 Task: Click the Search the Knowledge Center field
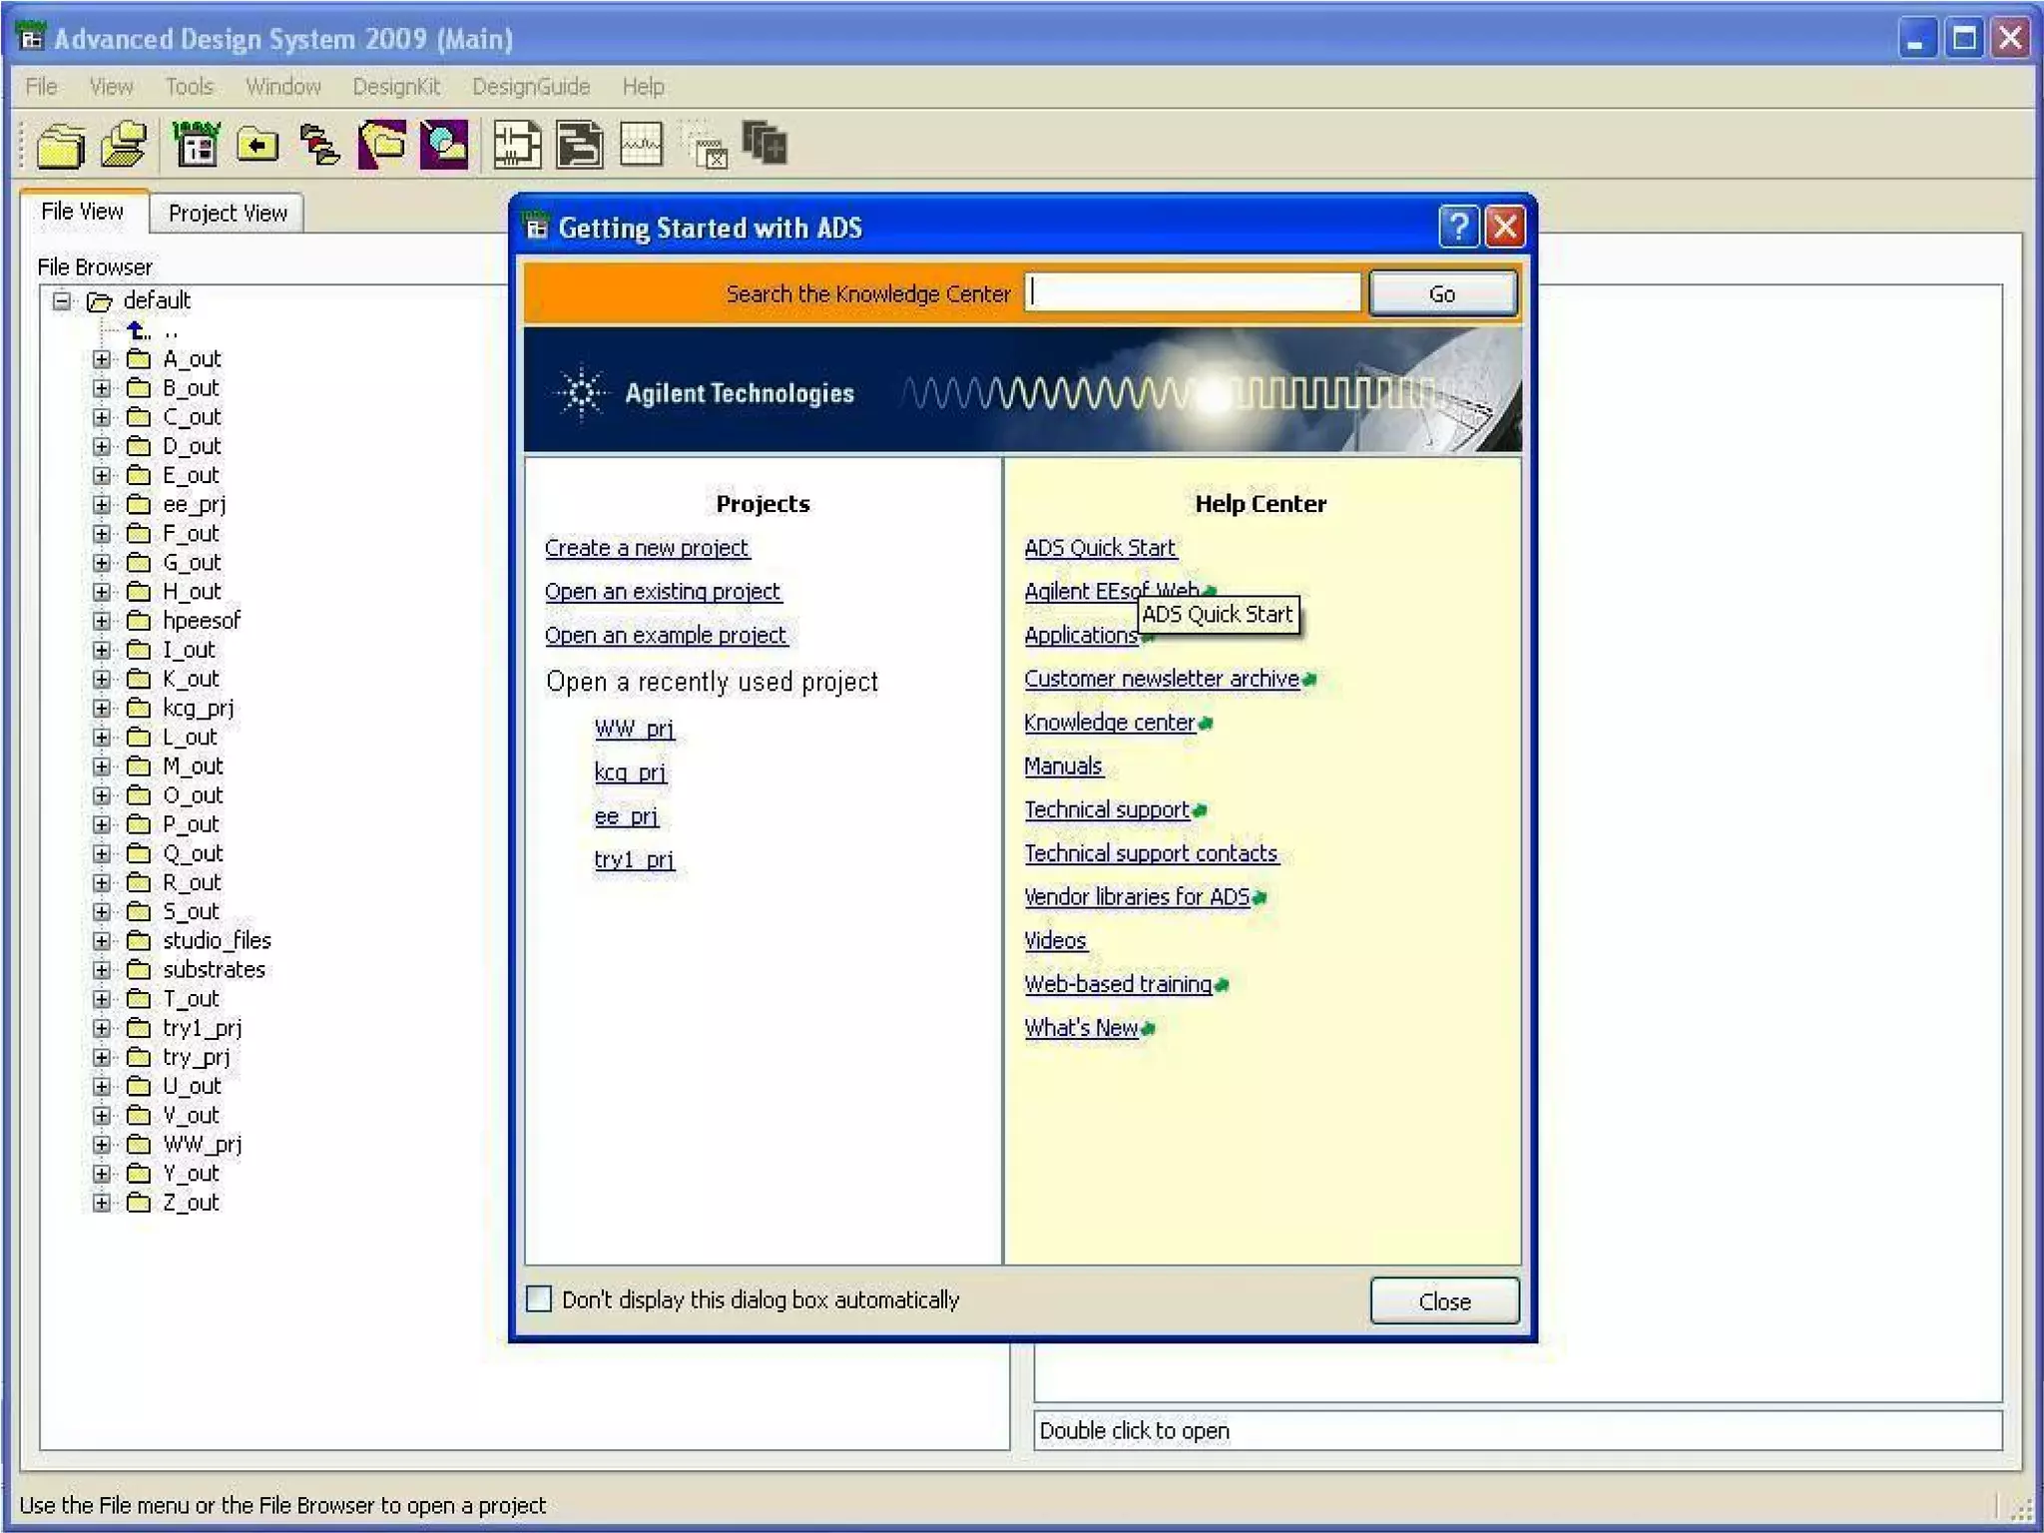[x=1193, y=293]
